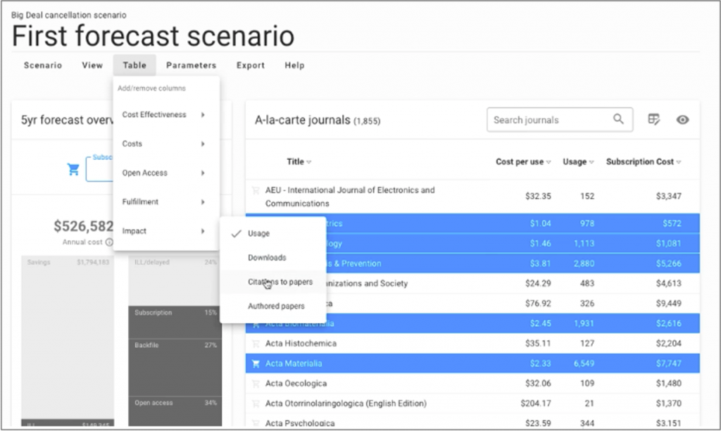Click cart icon beside Acta Otorrinolaringologica
Image resolution: width=721 pixels, height=431 pixels.
256,404
